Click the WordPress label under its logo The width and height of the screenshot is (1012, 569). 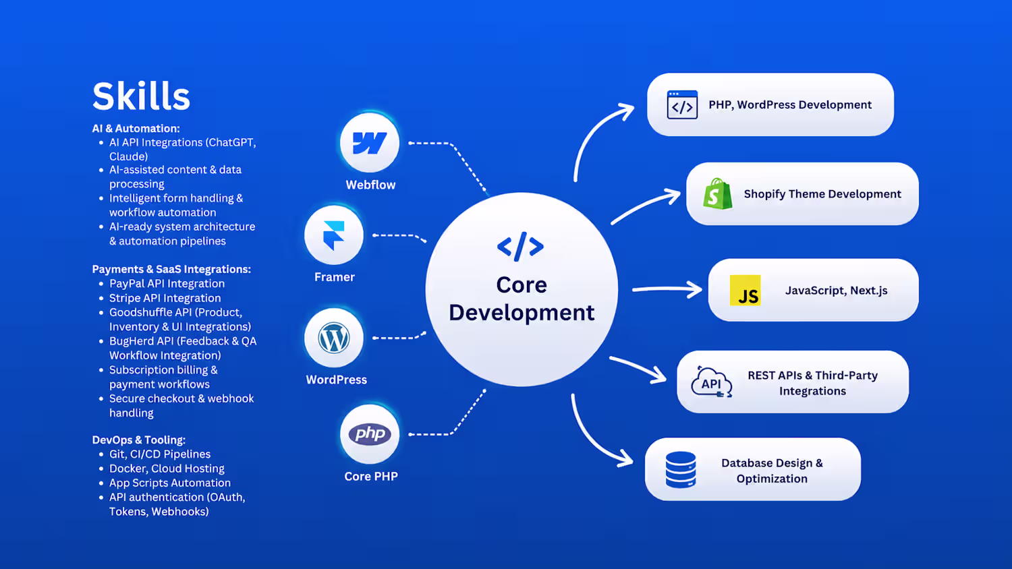pyautogui.click(x=336, y=380)
